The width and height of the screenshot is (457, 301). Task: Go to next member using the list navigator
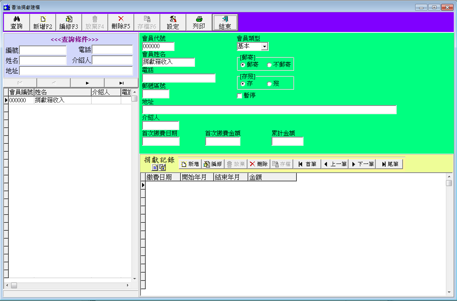pos(87,83)
